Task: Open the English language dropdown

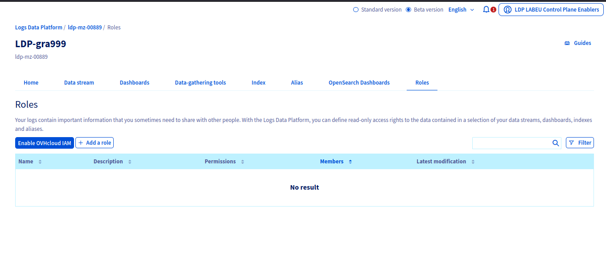Action: (x=461, y=10)
